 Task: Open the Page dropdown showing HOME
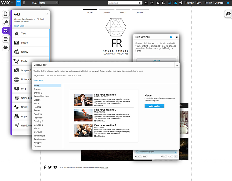click(48, 3)
